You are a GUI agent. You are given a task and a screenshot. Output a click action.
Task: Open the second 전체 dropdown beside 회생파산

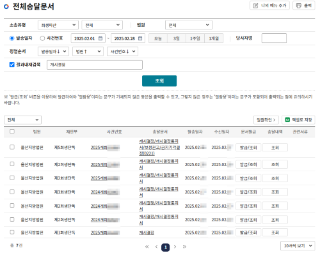pyautogui.click(x=102, y=25)
